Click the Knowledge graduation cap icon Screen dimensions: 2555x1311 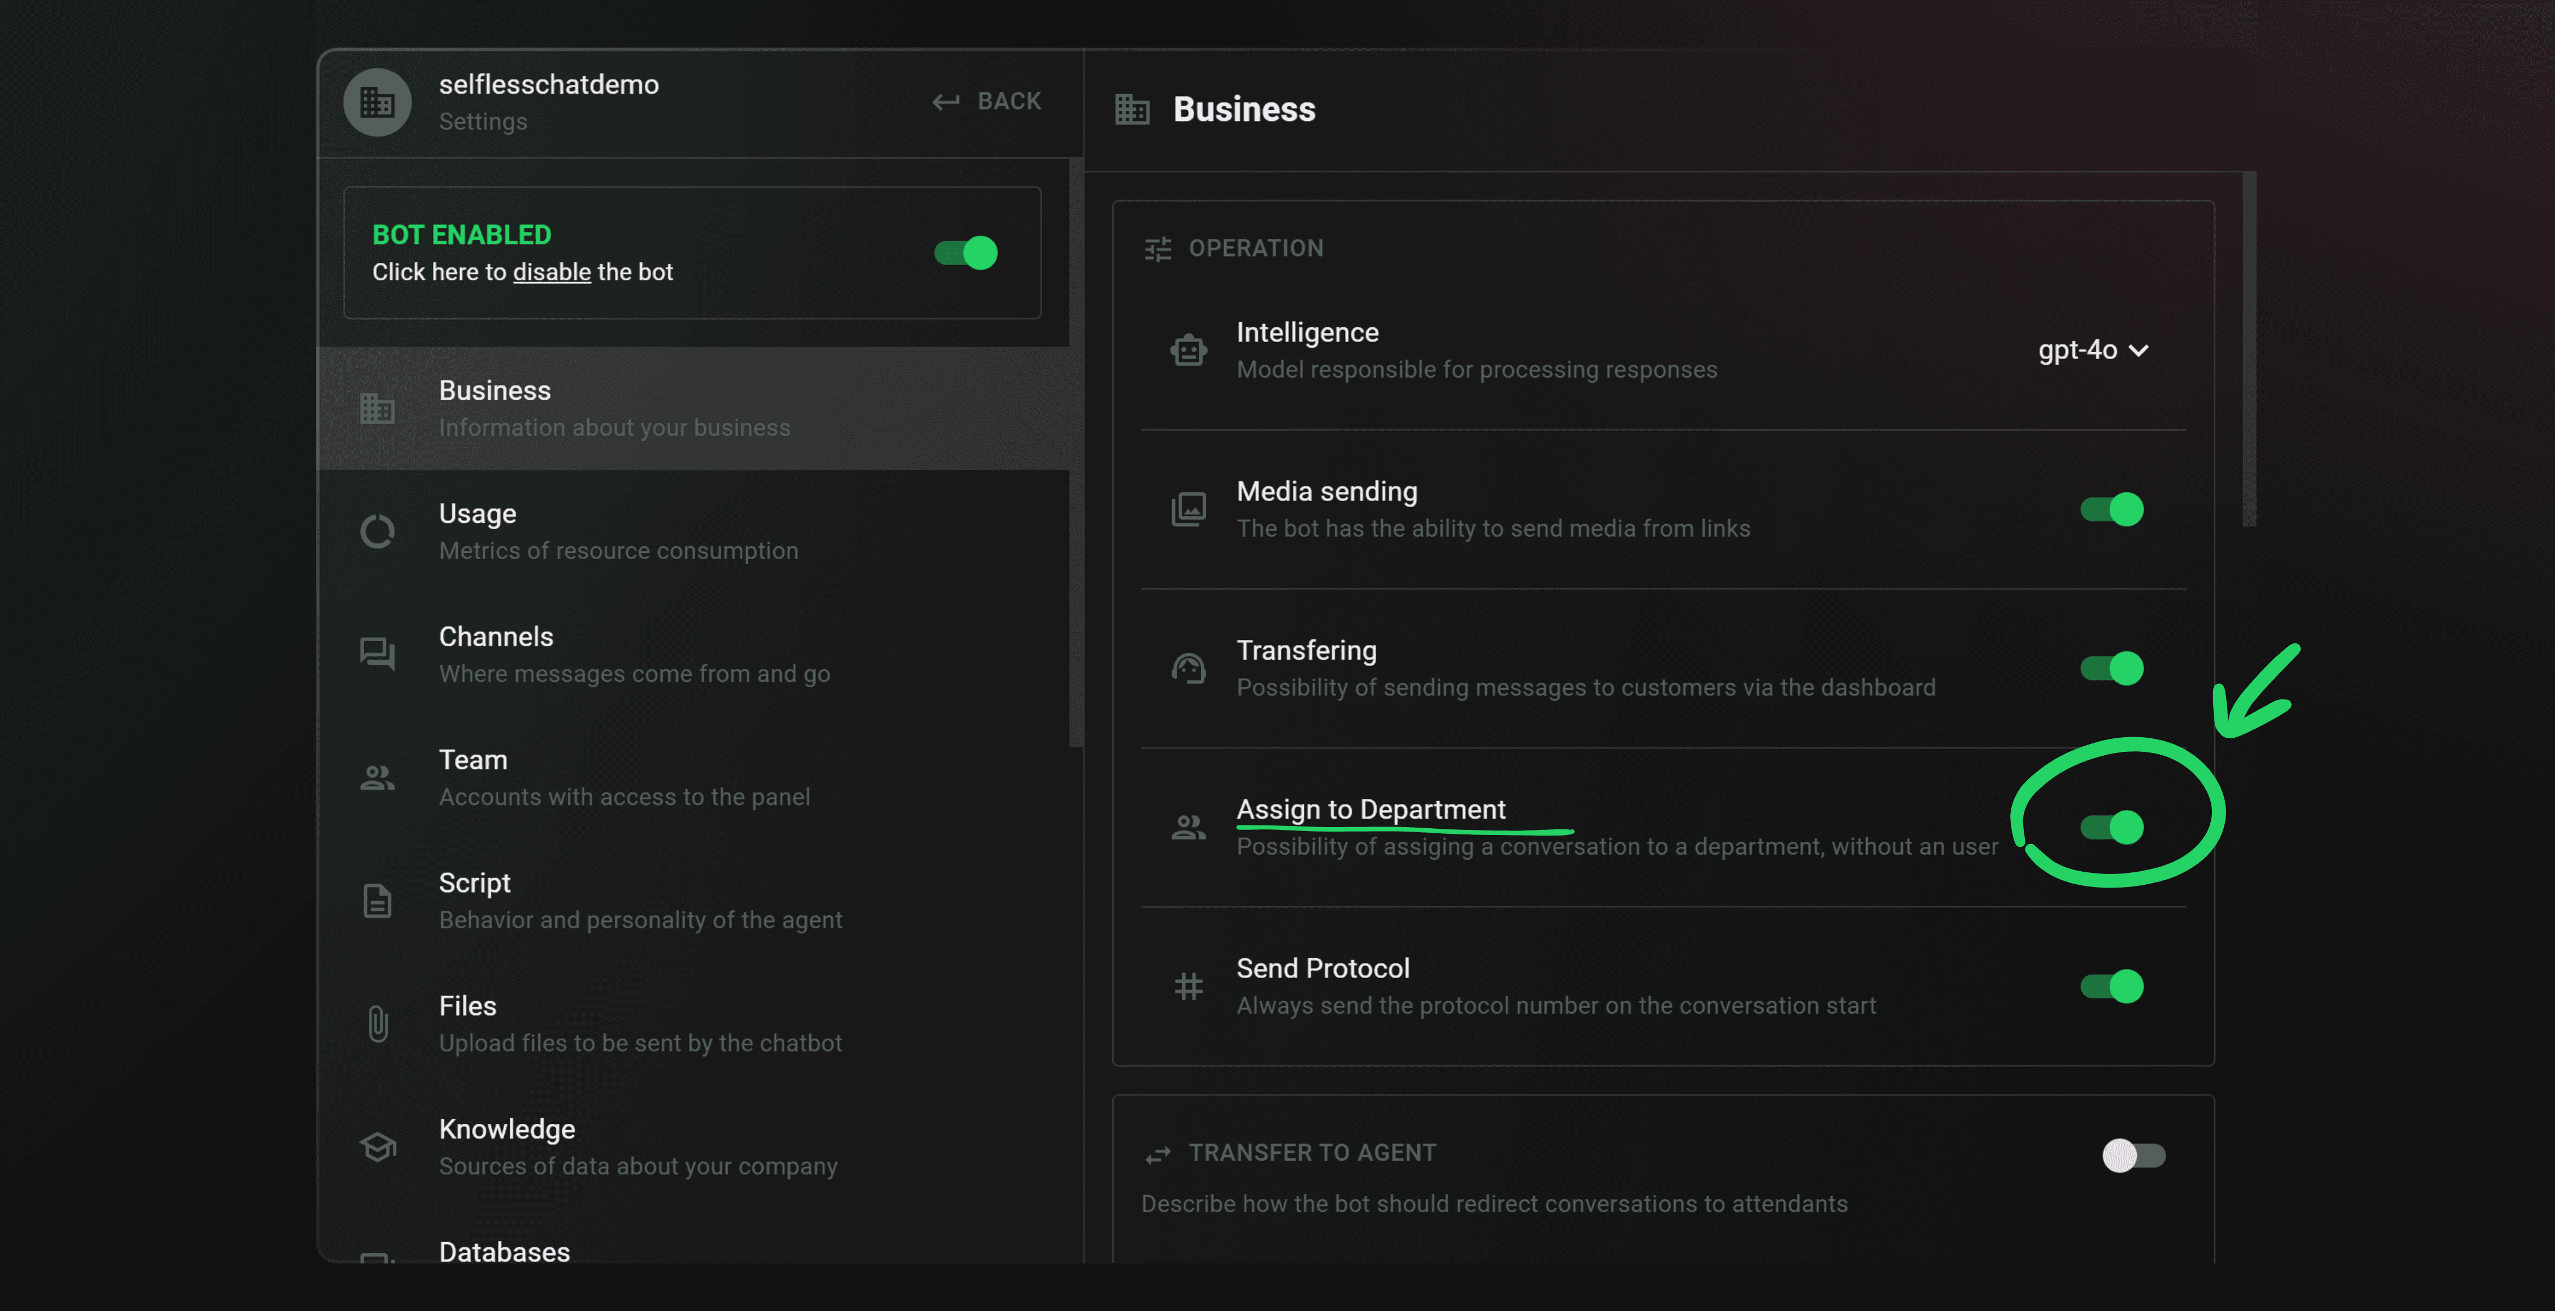pos(377,1147)
